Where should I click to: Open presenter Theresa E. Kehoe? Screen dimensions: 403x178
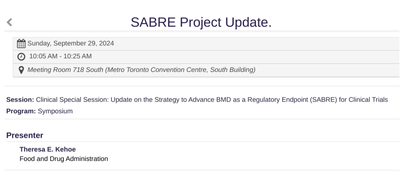[x=48, y=150]
